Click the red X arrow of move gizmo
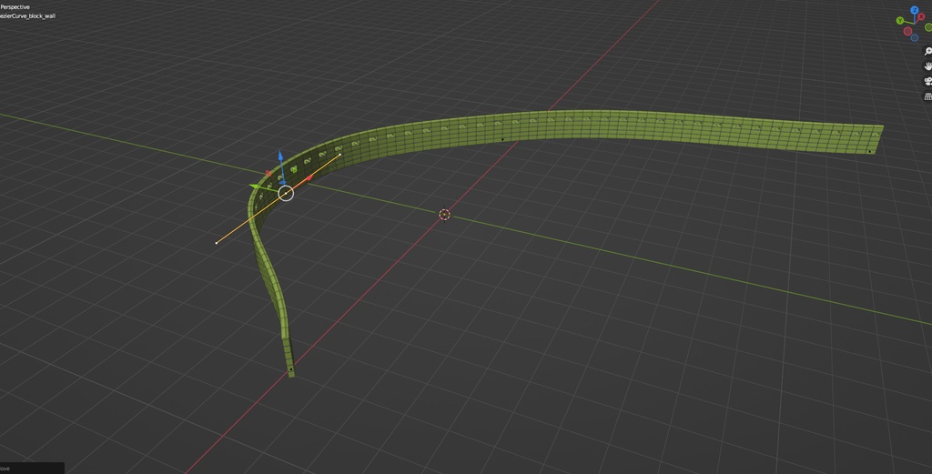 [x=309, y=177]
